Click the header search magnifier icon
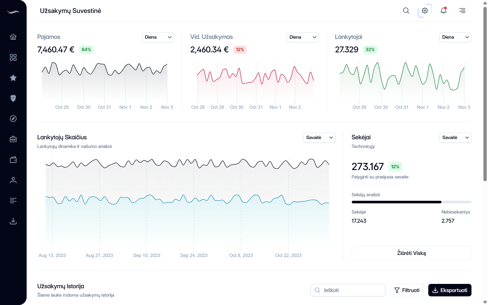 click(406, 11)
